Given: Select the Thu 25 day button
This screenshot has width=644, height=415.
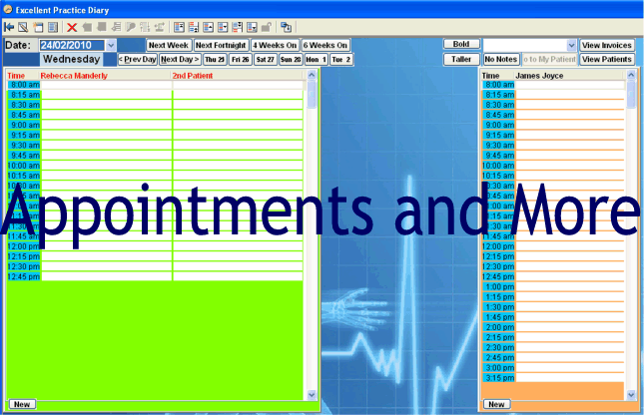Looking at the screenshot, I should click(215, 60).
